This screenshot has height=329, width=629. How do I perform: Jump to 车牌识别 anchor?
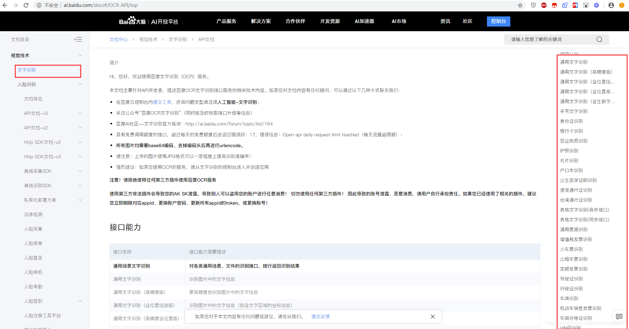(569, 298)
